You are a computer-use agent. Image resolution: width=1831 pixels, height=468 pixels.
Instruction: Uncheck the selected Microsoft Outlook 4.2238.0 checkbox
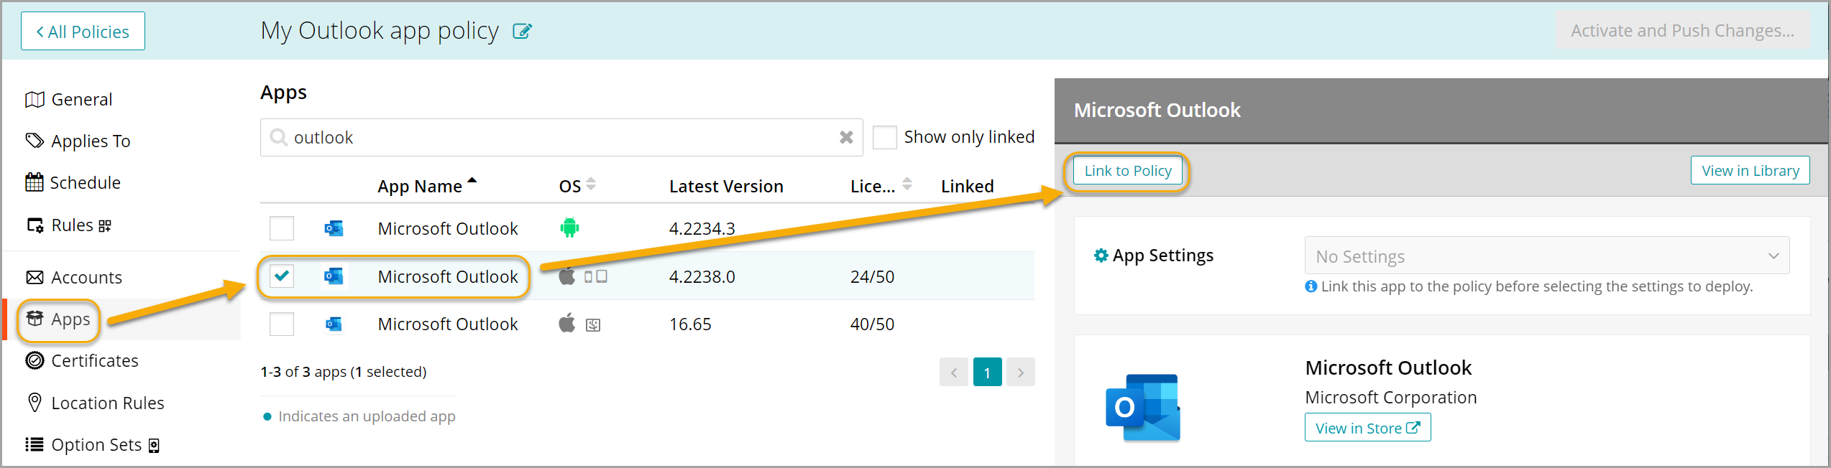[x=282, y=276]
